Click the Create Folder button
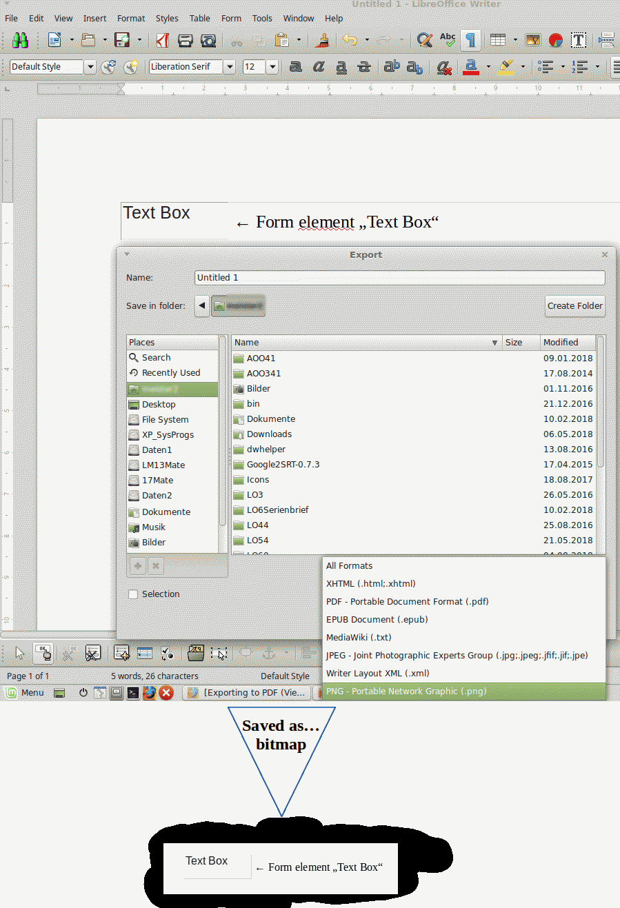 point(575,306)
